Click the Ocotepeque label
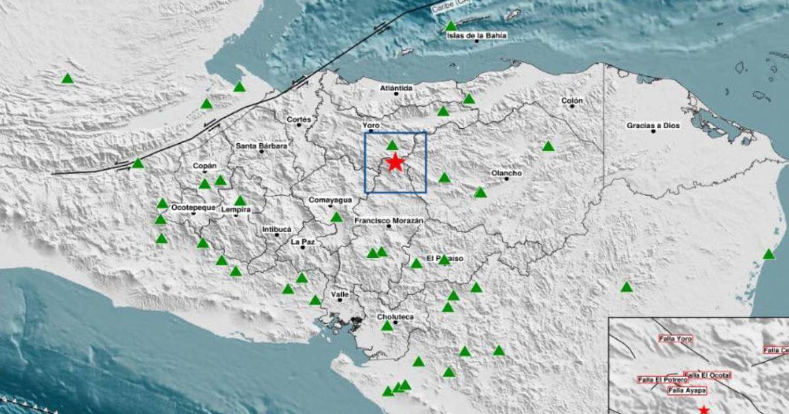 tap(193, 207)
